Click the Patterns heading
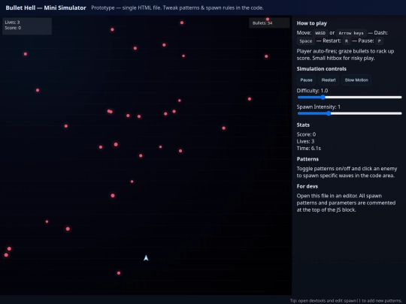Viewport: 406px width, 304px height. pos(308,159)
